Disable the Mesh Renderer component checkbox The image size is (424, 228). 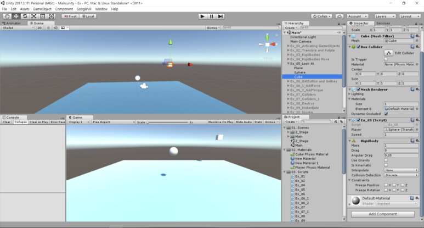coord(359,90)
